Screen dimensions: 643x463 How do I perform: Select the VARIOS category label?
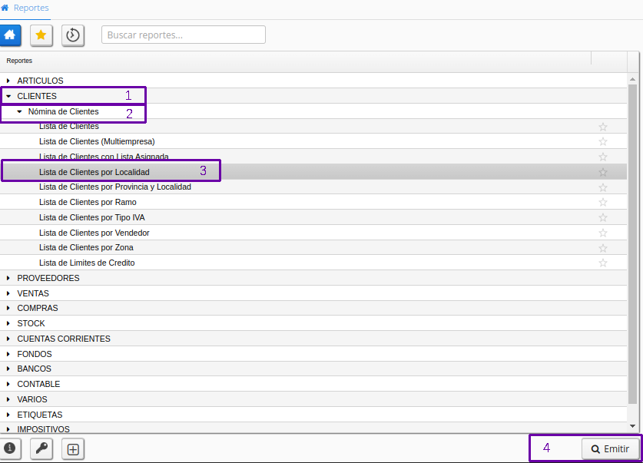point(32,399)
